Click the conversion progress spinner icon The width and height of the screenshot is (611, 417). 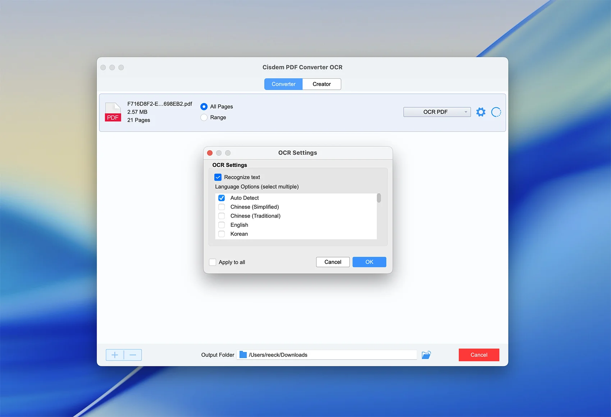coord(496,112)
